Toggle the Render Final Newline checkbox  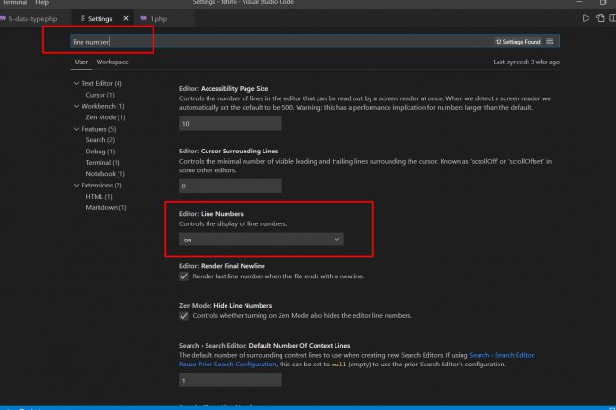(x=184, y=276)
